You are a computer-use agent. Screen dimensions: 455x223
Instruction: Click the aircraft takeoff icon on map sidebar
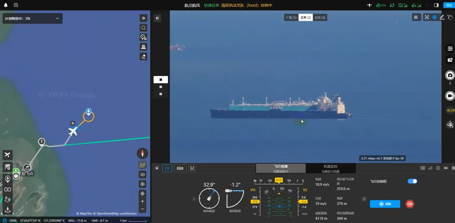tap(8, 155)
